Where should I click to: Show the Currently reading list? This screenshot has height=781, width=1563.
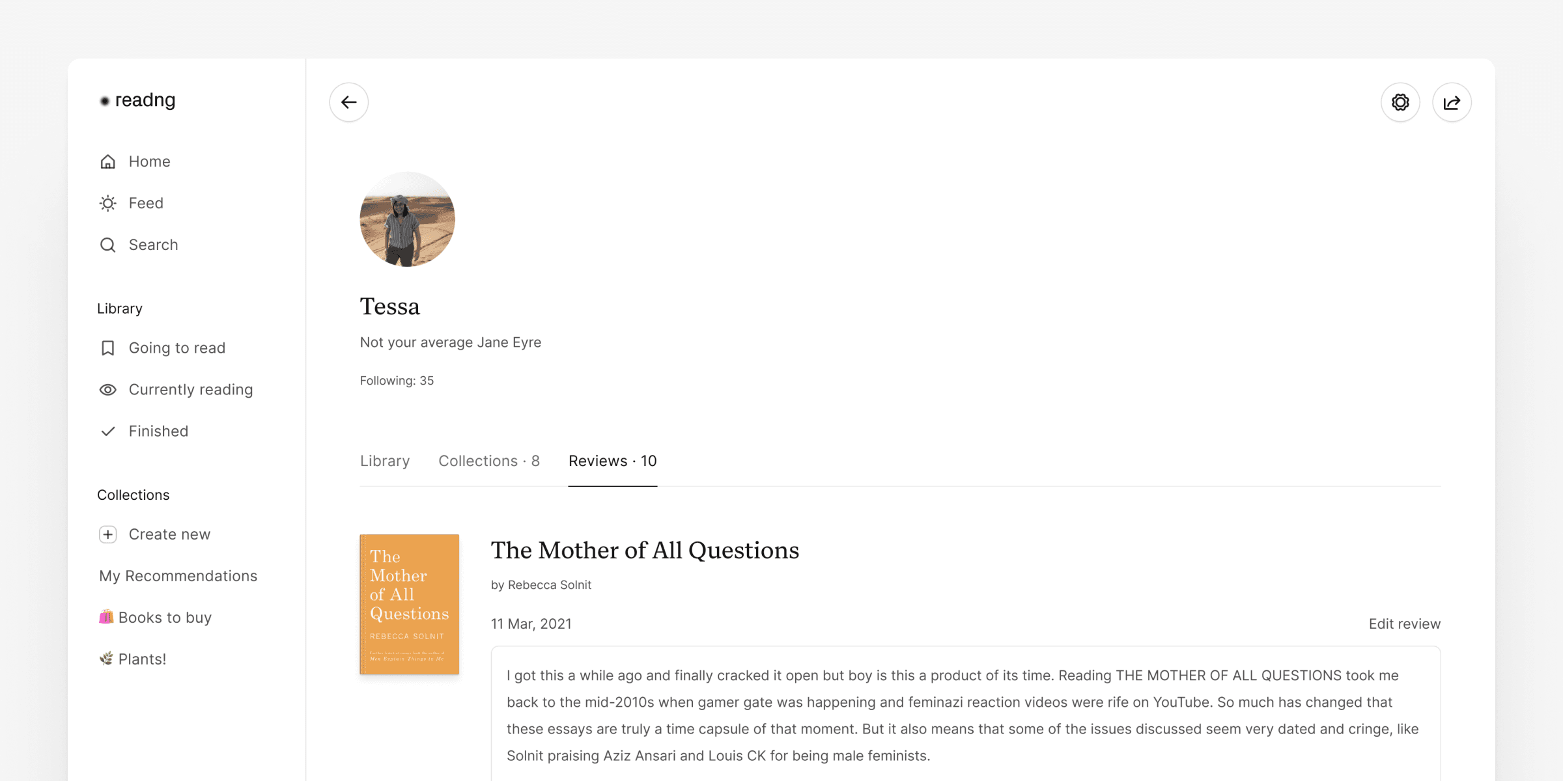[191, 390]
